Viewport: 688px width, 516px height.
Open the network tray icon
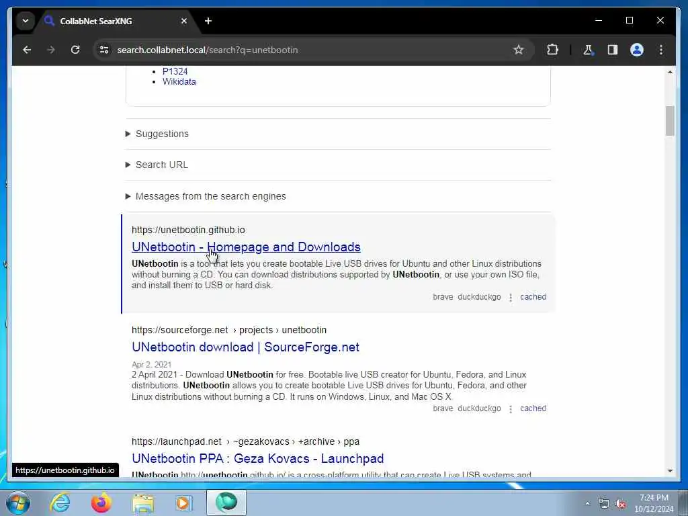pyautogui.click(x=604, y=503)
